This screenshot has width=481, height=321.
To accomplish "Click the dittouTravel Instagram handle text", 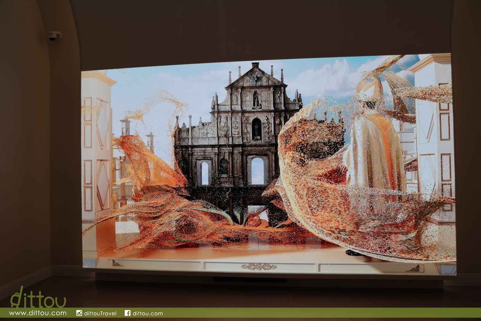I will click(100, 313).
